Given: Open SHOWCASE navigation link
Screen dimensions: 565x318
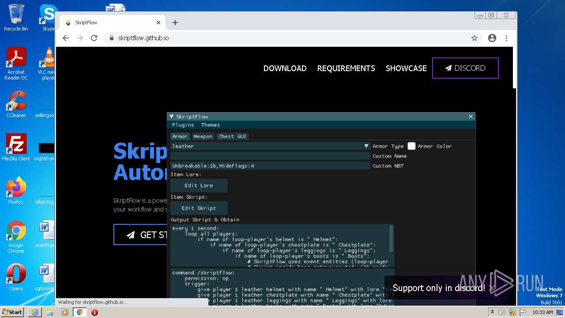Looking at the screenshot, I should 406,68.
